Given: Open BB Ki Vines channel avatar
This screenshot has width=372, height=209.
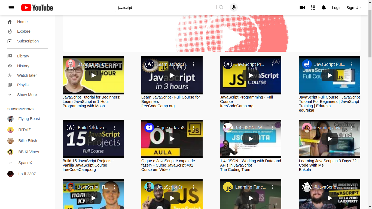Looking at the screenshot, I should point(11,152).
